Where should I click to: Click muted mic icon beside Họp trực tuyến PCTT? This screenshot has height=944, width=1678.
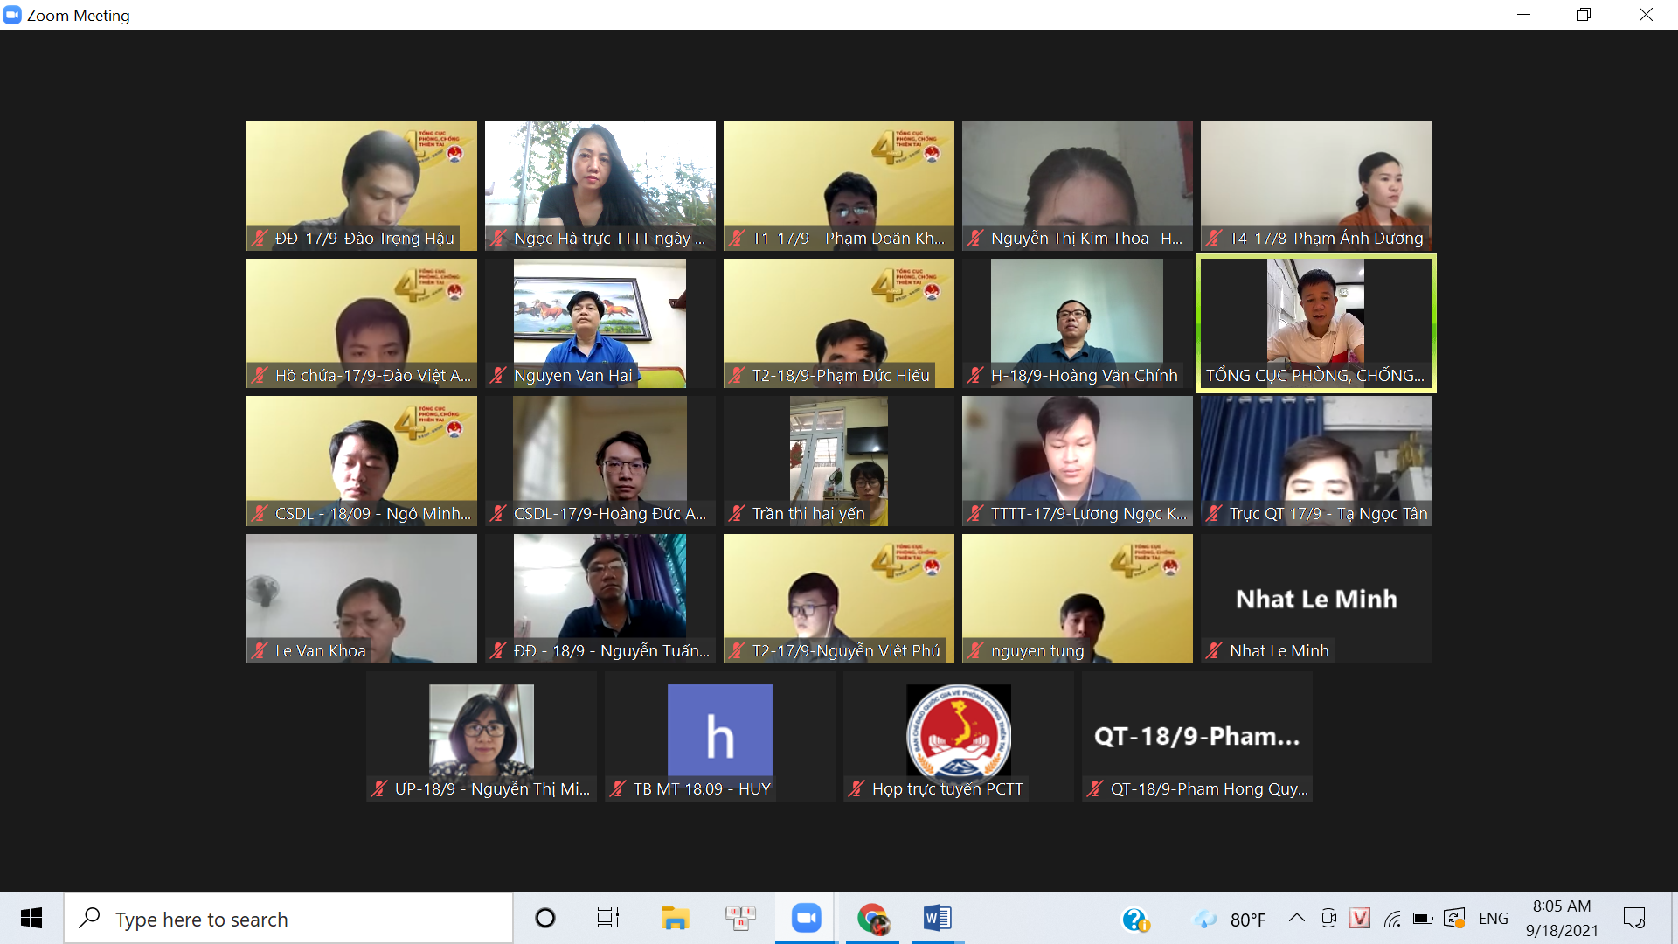pos(856,788)
